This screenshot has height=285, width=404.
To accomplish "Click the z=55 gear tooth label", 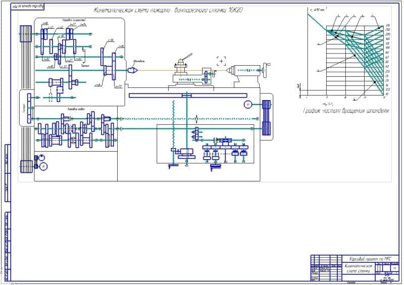I will tap(111, 40).
